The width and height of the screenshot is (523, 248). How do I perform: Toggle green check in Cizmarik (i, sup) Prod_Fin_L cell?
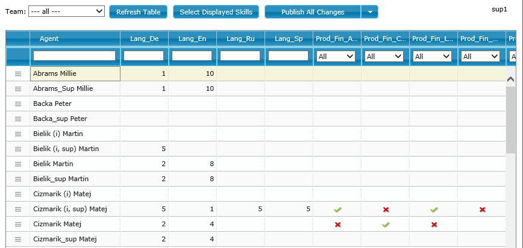coord(434,209)
